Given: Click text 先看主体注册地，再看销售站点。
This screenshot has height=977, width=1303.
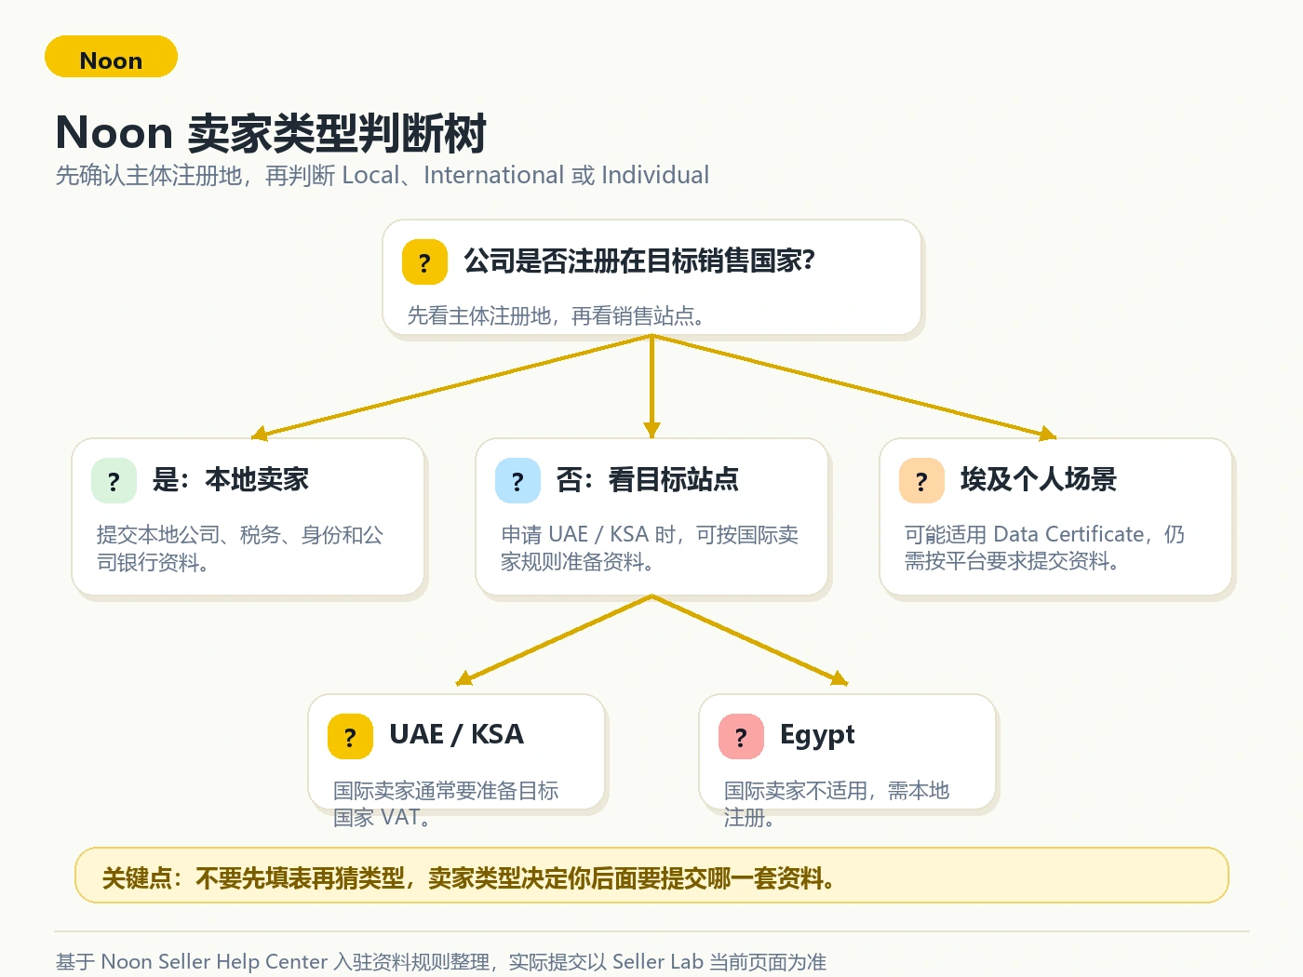Looking at the screenshot, I should pyautogui.click(x=556, y=316).
